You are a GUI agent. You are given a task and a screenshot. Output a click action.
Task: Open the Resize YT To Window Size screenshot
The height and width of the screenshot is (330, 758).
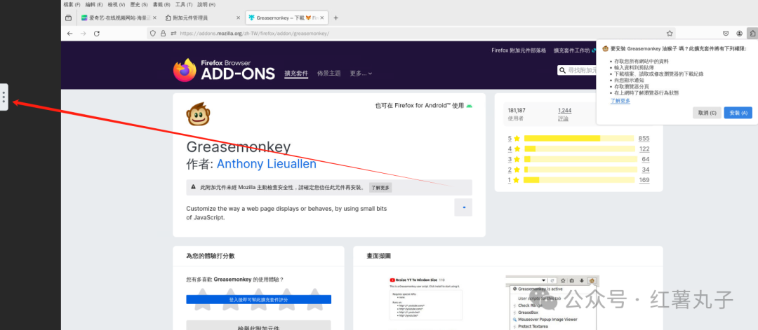(x=425, y=303)
